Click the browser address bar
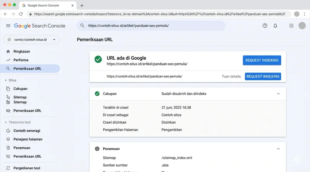 160,14
